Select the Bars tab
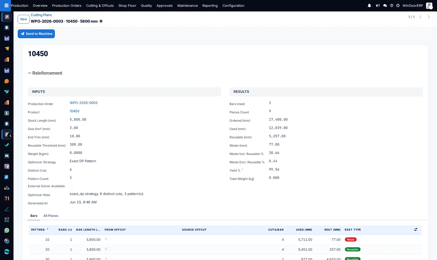Screen dimensions: 437x260 [x=34, y=216]
